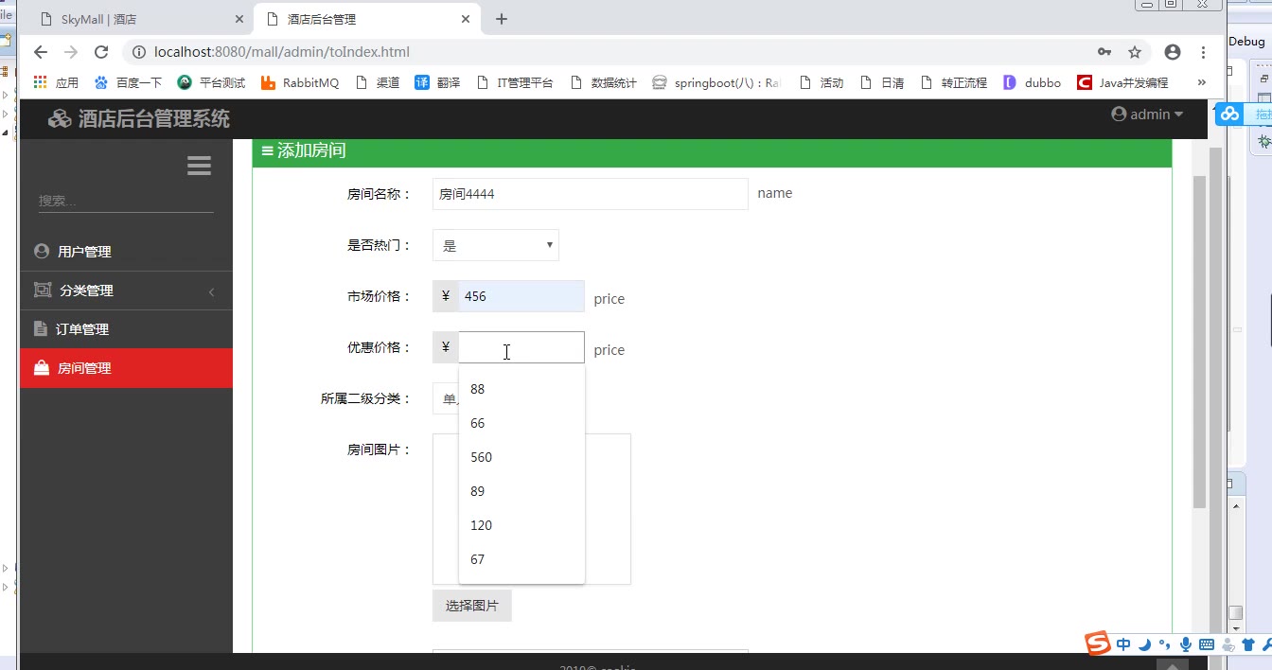
Task: Open Sogou skin shirt icon
Action: click(1248, 644)
